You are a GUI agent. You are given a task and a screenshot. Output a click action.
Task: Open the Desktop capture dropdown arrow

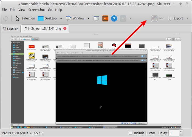(61, 18)
